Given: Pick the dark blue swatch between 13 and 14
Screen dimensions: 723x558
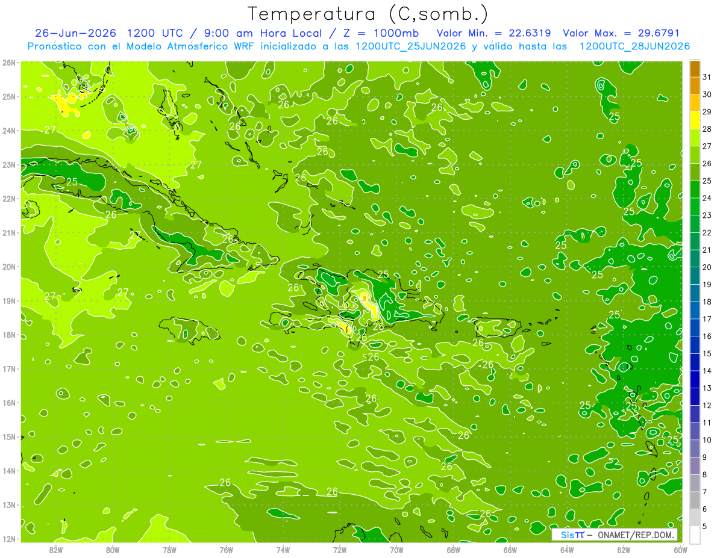Looking at the screenshot, I should 695,379.
